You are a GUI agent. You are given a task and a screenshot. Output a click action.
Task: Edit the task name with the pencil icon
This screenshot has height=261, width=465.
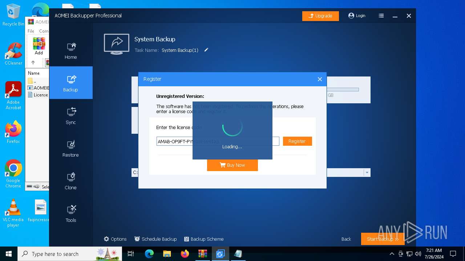206,50
